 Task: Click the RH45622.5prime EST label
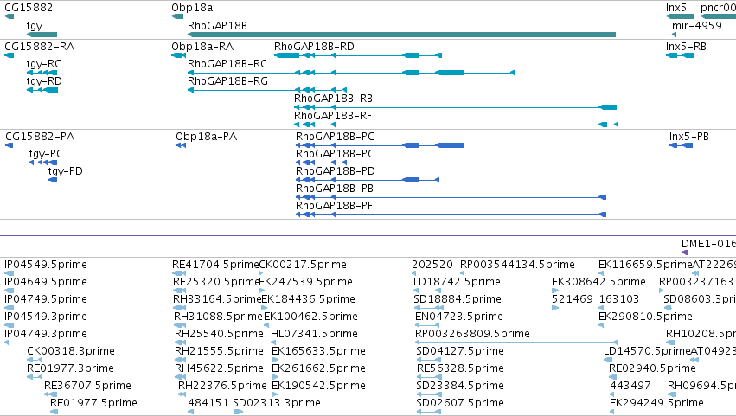(219, 368)
